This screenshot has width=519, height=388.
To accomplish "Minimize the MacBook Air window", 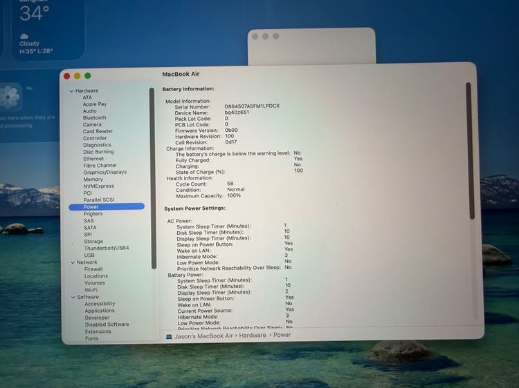I will [77, 76].
